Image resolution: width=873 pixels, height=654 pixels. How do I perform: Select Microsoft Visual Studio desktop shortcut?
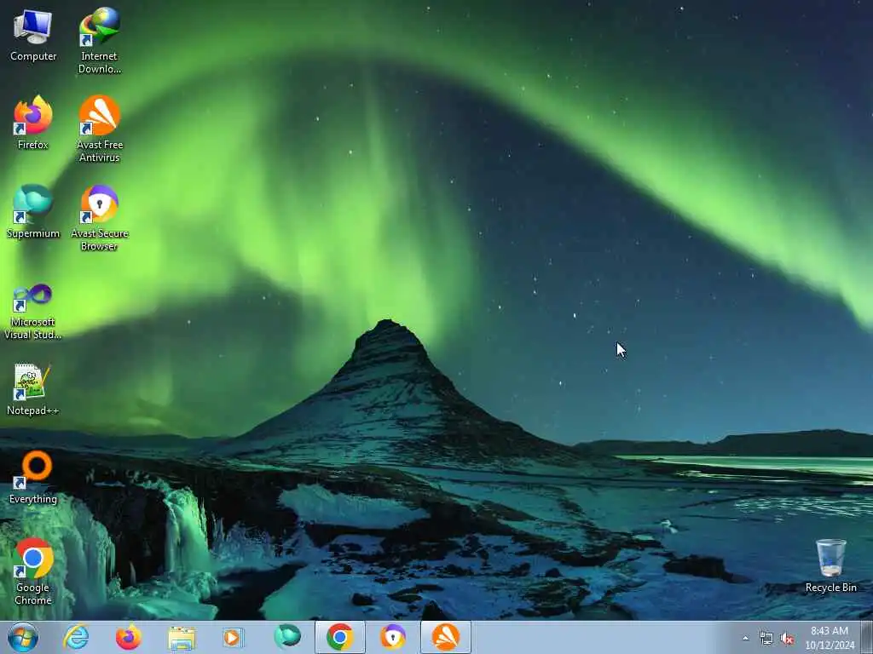pos(33,312)
